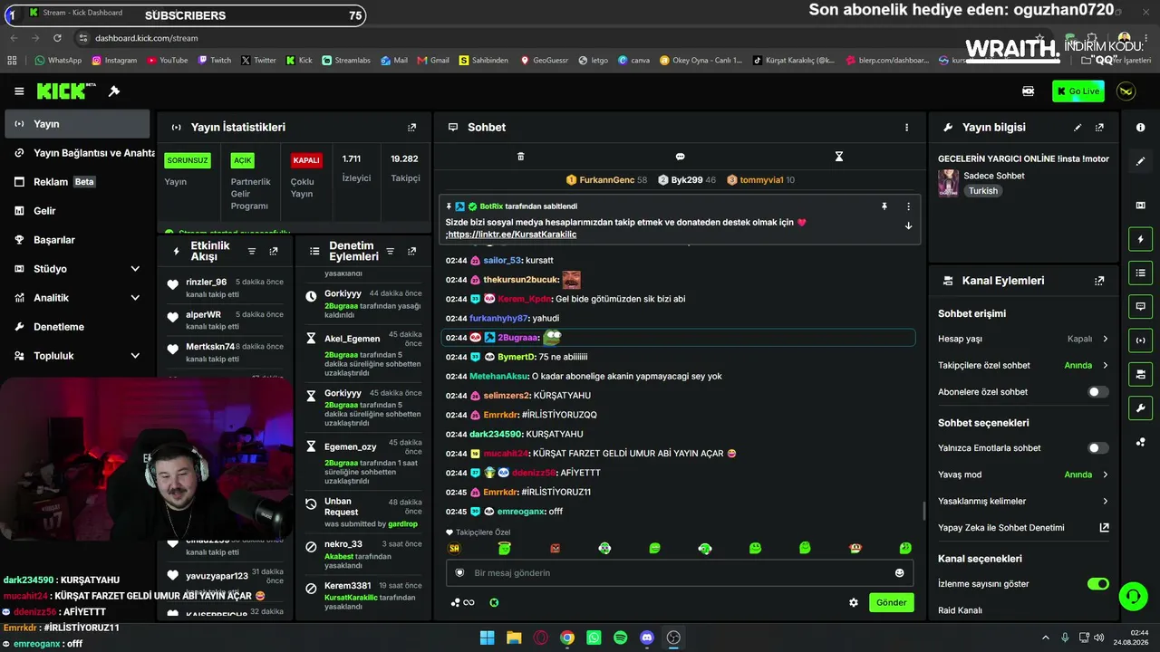Click the wrench icon in right sidebar
This screenshot has width=1160, height=652.
tap(1140, 407)
